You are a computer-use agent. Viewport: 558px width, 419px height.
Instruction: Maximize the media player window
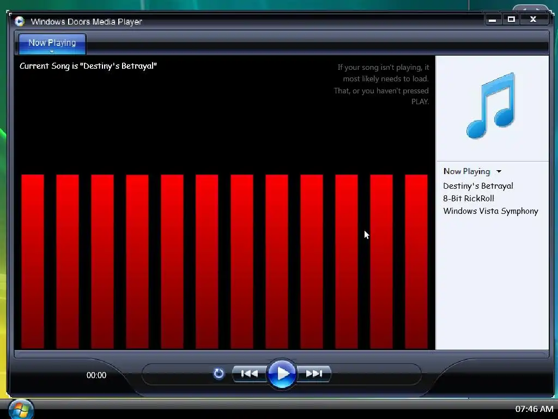[511, 20]
